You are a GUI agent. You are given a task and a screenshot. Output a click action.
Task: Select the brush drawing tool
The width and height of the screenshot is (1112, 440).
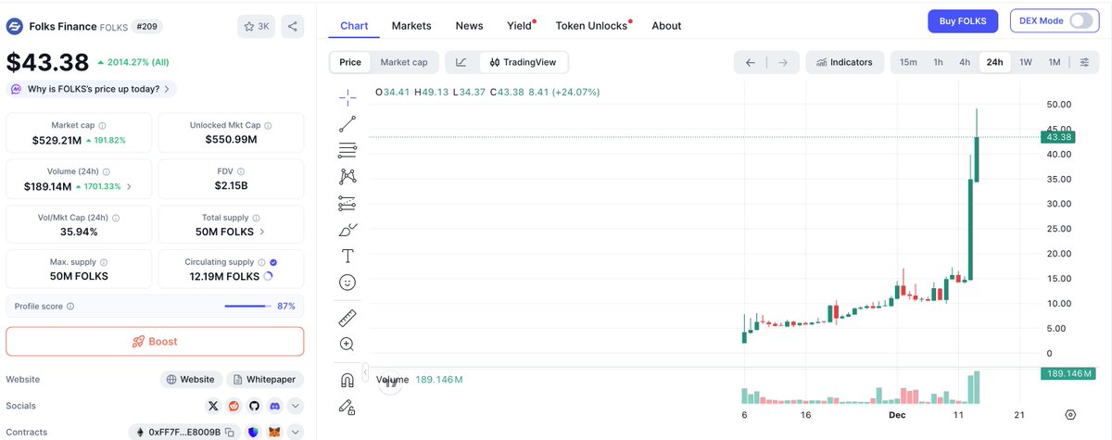pyautogui.click(x=347, y=230)
